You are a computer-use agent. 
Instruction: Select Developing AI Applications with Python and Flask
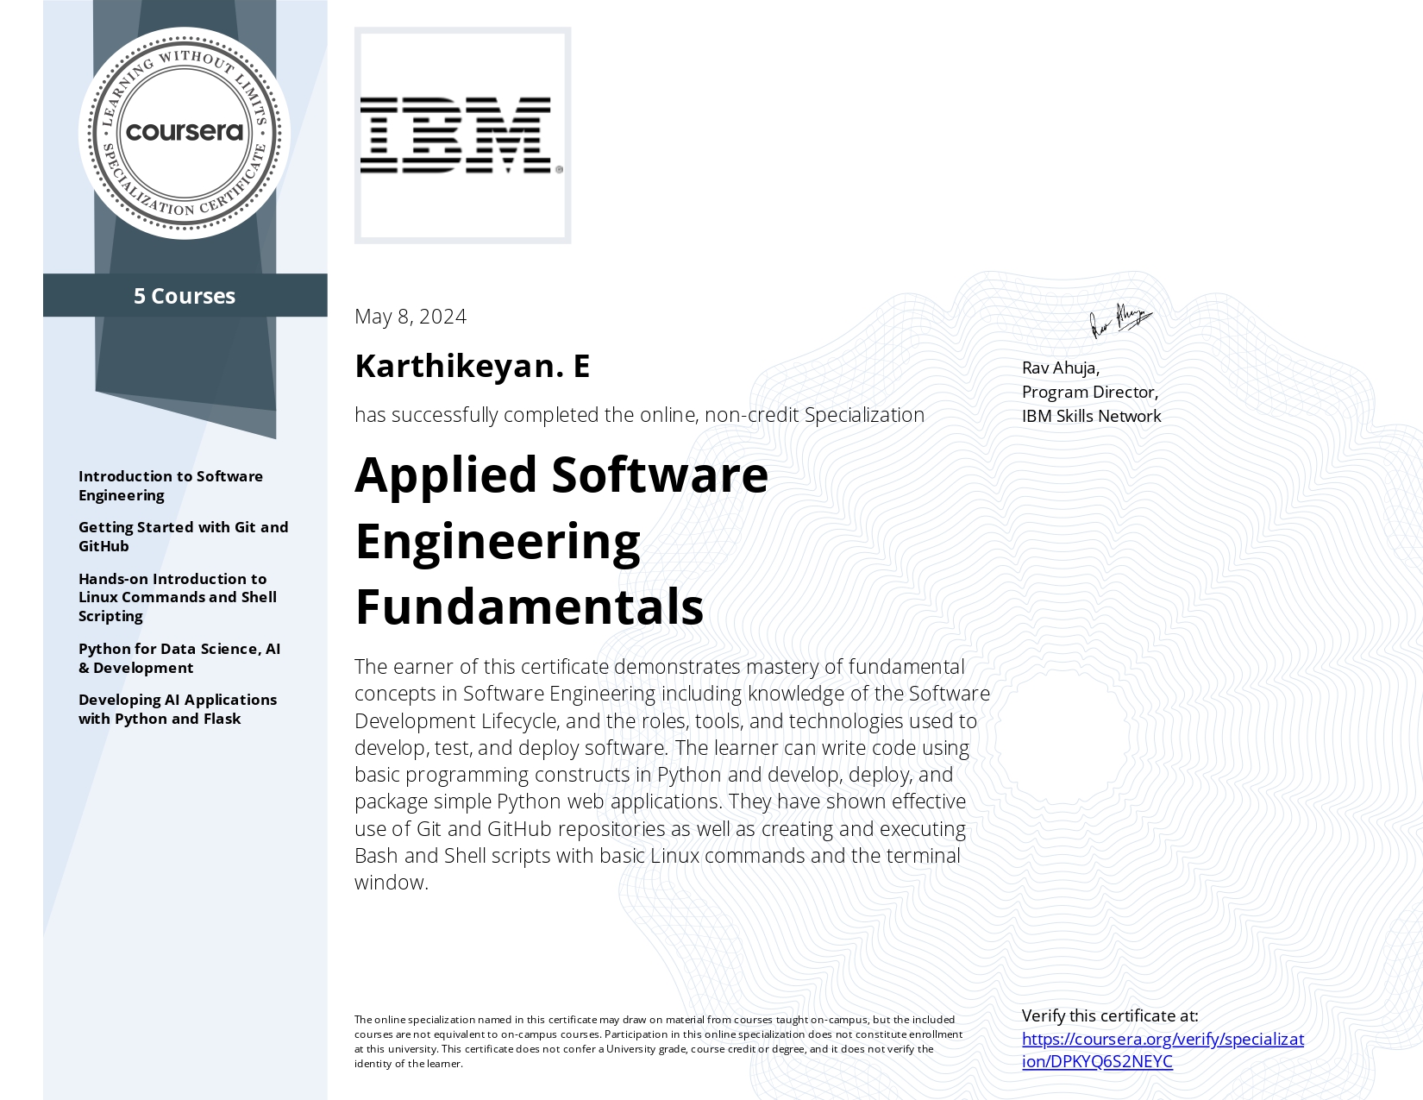(x=177, y=709)
